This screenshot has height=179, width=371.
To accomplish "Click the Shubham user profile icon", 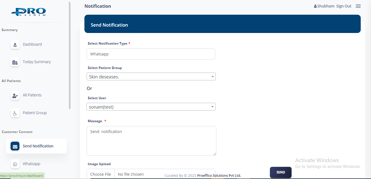I will coord(315,6).
